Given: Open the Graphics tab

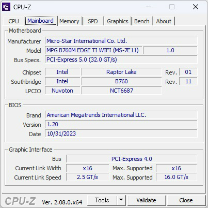Looking at the screenshot, I should pyautogui.click(x=118, y=21).
